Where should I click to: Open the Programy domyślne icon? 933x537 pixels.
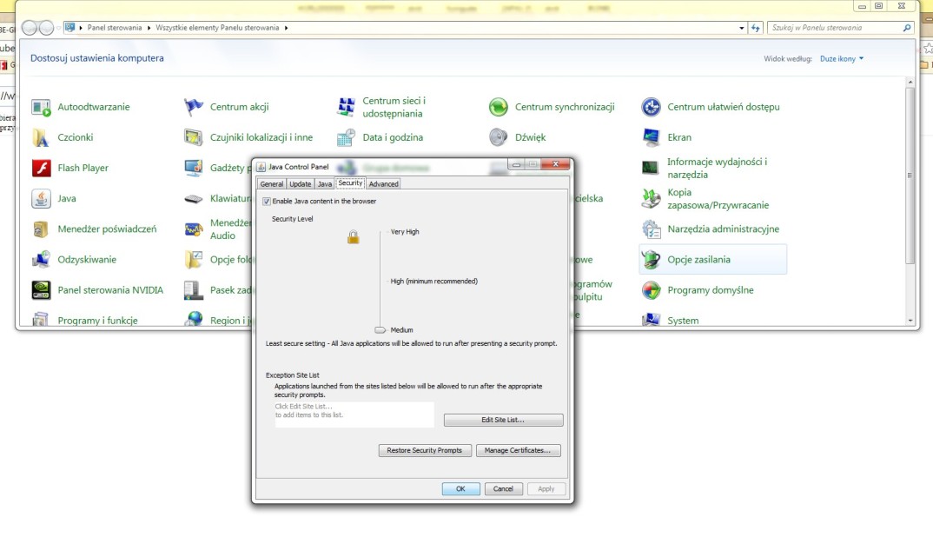point(652,290)
